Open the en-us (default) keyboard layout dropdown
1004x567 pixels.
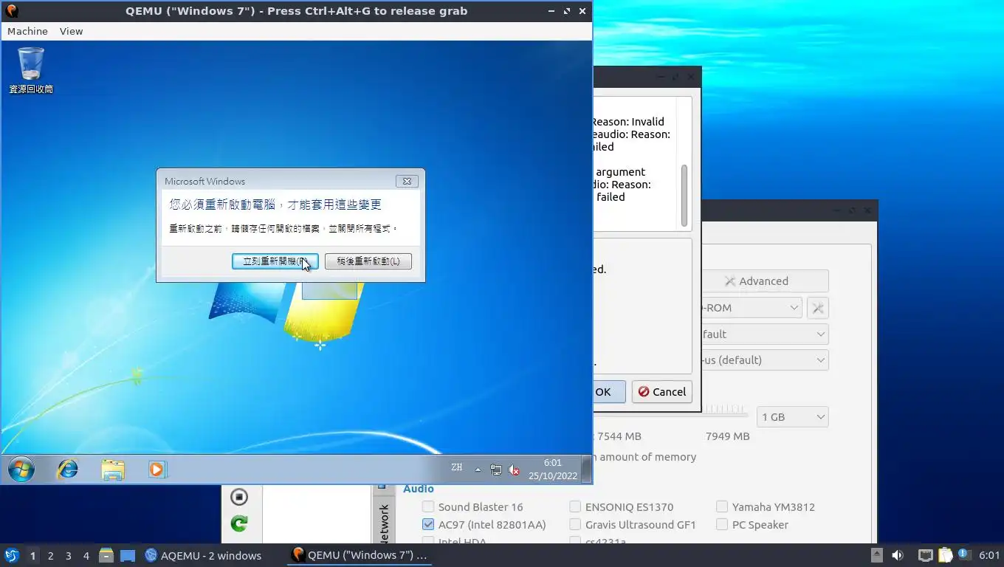point(764,360)
